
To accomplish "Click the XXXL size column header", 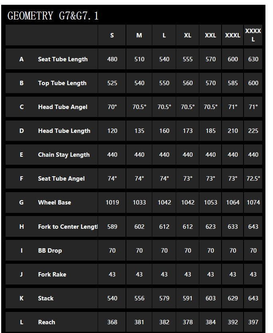I will [x=233, y=35].
